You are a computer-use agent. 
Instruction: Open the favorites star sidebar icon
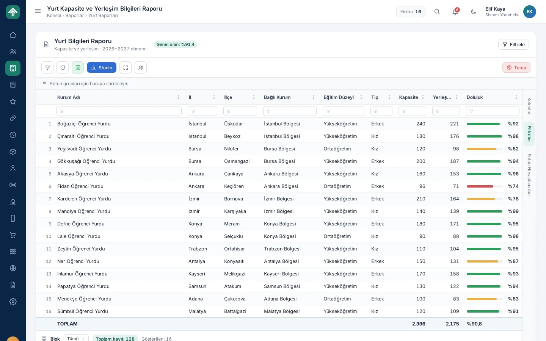click(x=13, y=102)
